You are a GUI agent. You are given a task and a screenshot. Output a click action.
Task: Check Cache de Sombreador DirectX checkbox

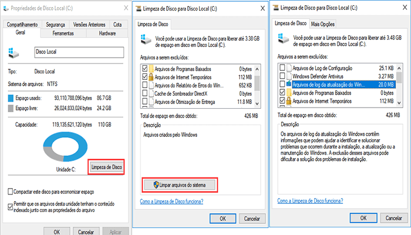coord(144,93)
